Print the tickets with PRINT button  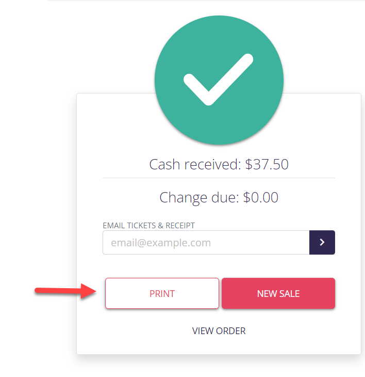(162, 293)
